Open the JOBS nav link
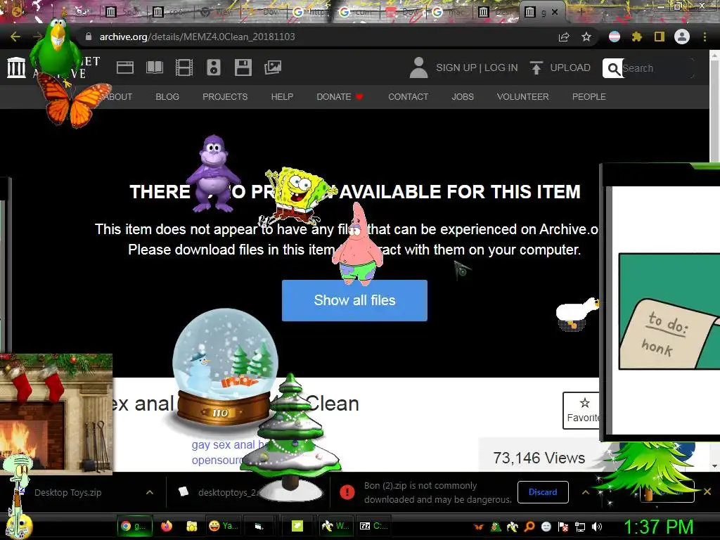 pos(463,97)
